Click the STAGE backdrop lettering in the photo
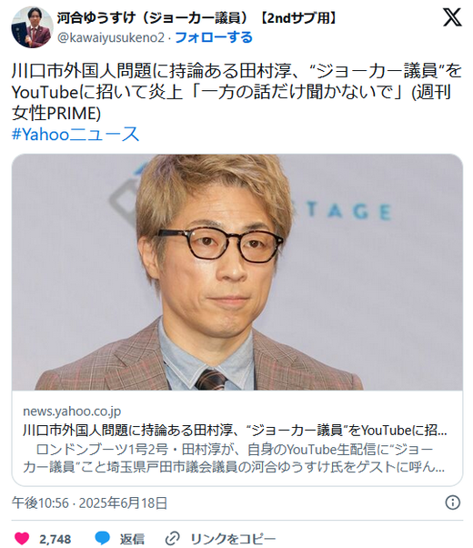Viewport: 473px width, 548px height. coord(348,211)
